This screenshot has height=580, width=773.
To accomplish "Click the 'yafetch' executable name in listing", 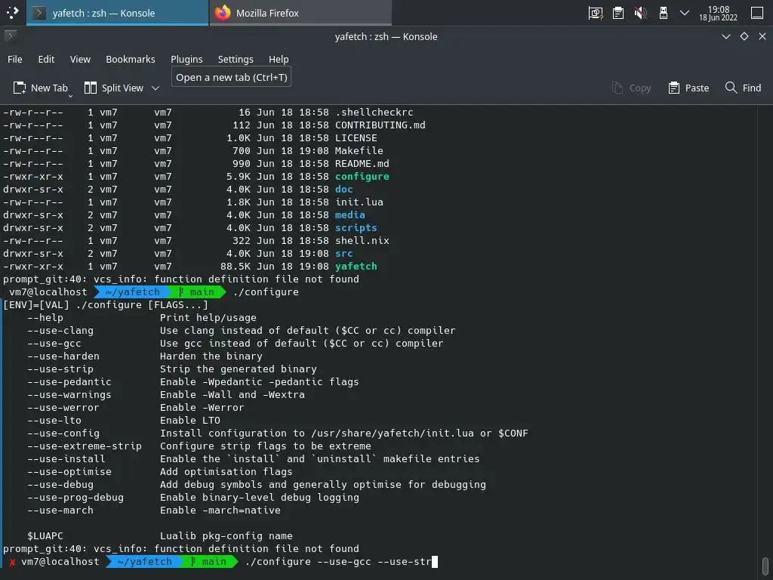I will tap(356, 267).
